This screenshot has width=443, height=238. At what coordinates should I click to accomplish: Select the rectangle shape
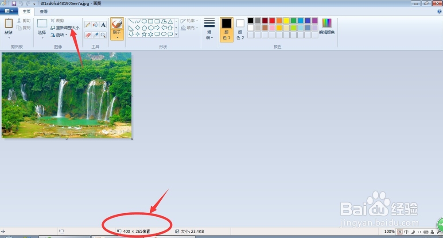(x=151, y=21)
